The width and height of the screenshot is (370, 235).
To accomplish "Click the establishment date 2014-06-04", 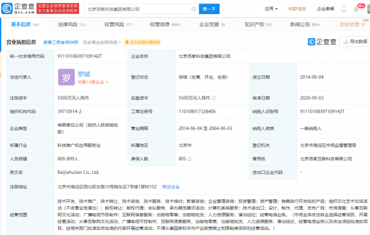I will (x=311, y=77).
